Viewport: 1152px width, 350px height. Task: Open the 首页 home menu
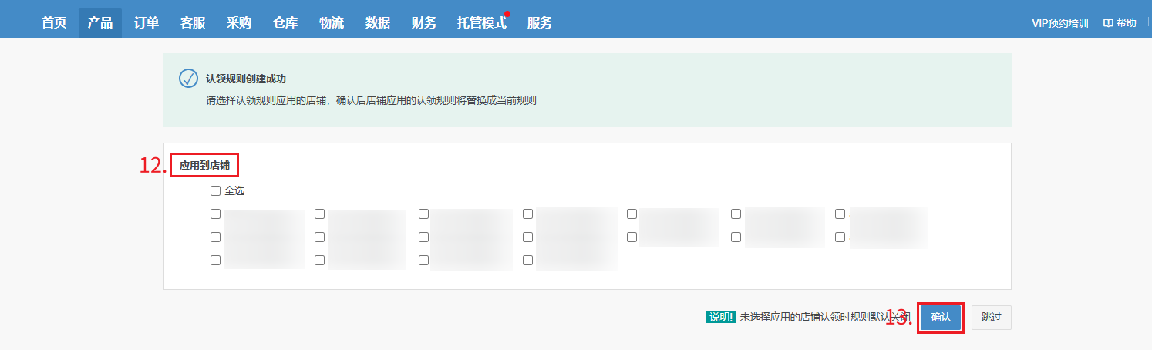pos(54,23)
